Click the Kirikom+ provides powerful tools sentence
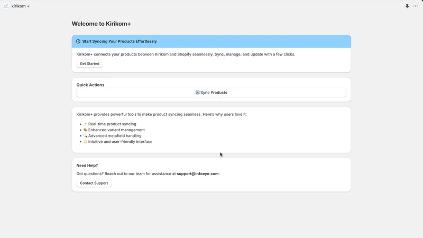The image size is (423, 238). 161,114
